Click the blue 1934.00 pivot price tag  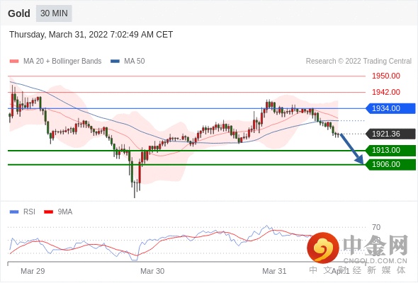[x=390, y=108]
